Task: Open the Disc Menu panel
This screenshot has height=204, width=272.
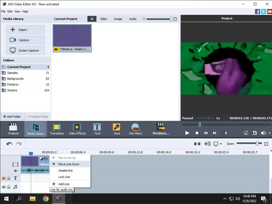Action: pyautogui.click(x=135, y=129)
